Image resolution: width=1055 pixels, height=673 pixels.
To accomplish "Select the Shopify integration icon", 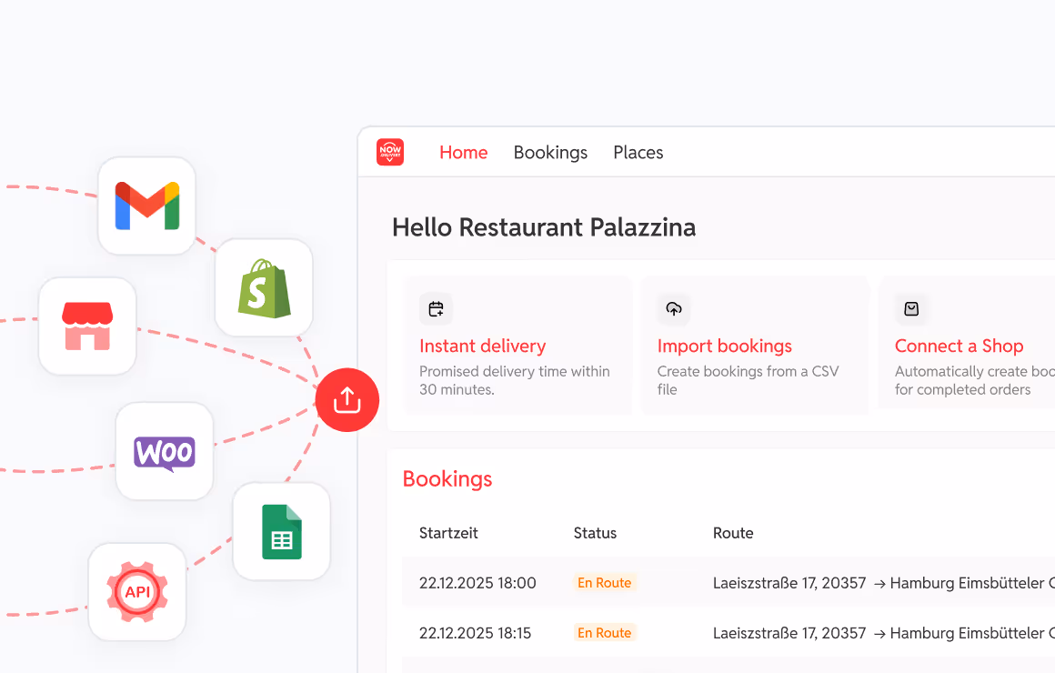I will tap(264, 287).
